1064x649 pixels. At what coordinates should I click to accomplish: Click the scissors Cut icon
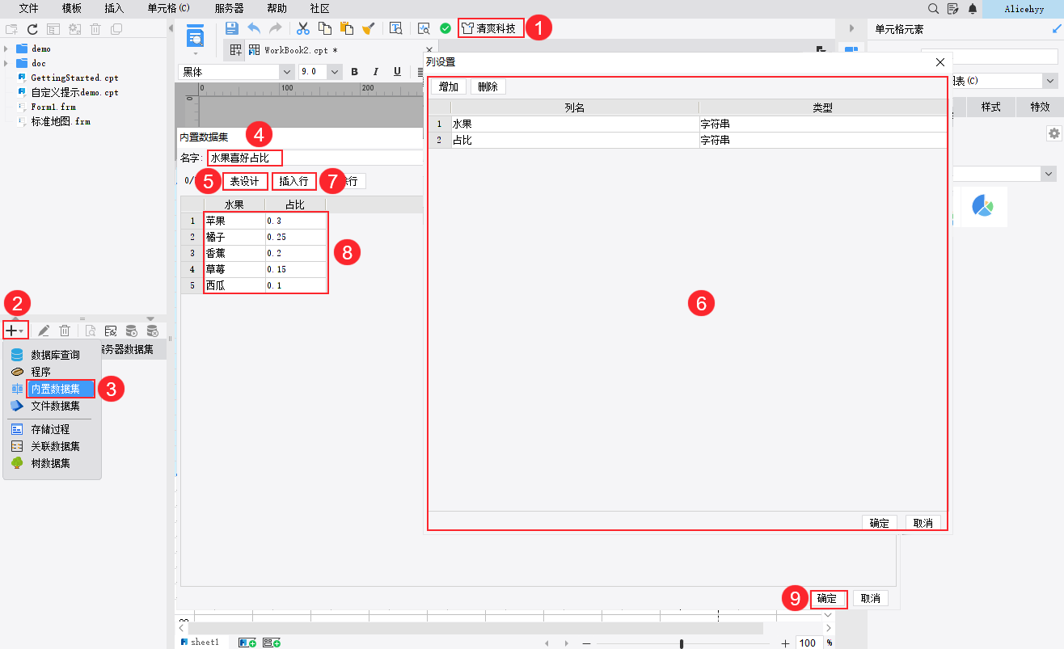[x=303, y=28]
